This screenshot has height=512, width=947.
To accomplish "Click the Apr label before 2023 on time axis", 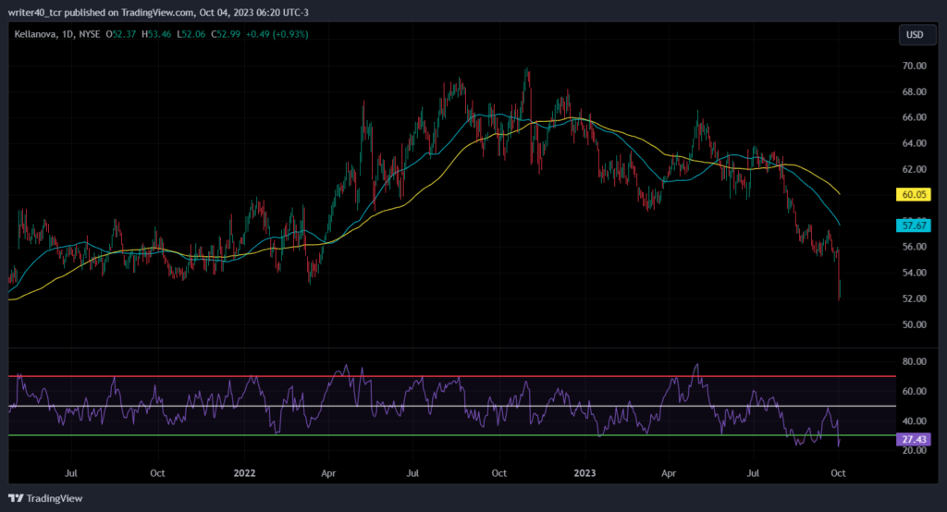I will [328, 473].
